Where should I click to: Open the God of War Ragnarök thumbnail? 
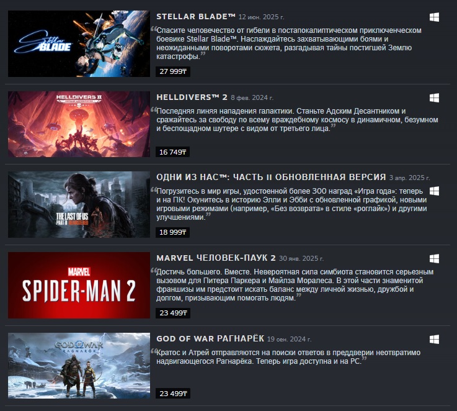click(79, 366)
